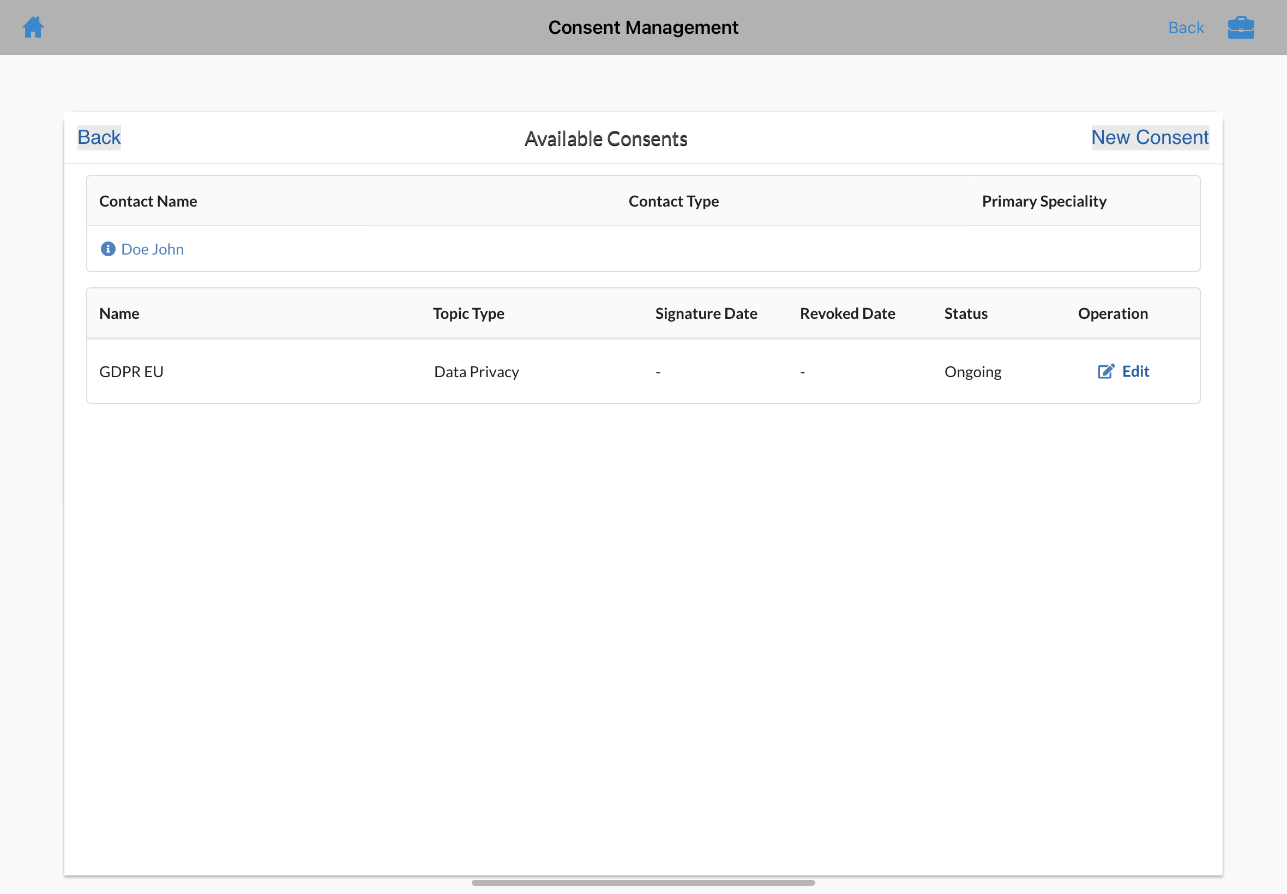The height and width of the screenshot is (894, 1287).
Task: Click the Name column header
Action: click(119, 313)
